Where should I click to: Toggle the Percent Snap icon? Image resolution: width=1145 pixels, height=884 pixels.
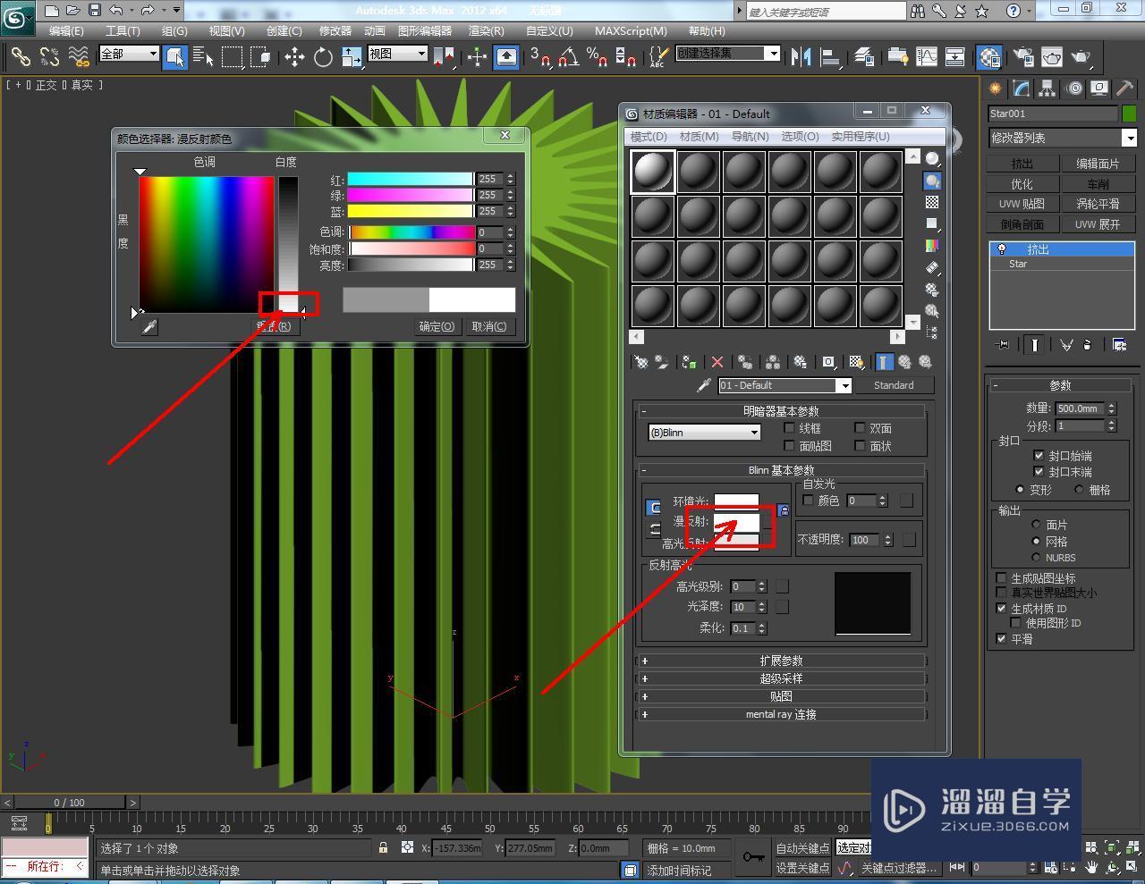597,57
